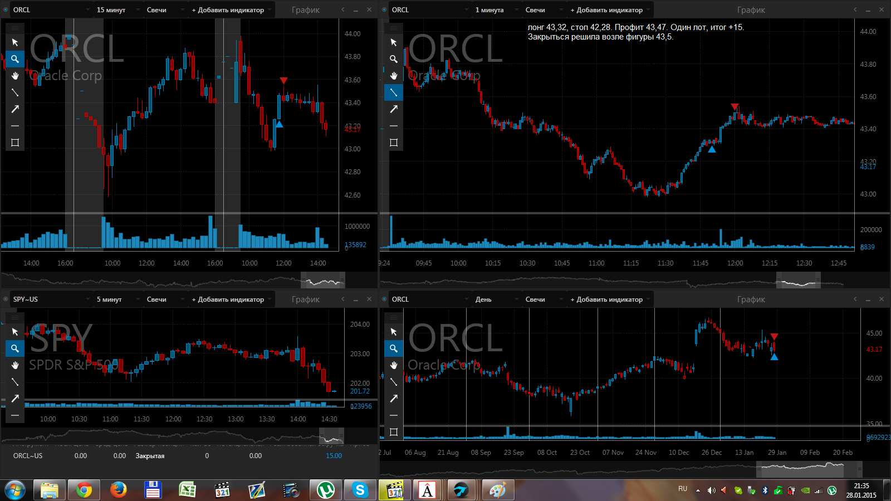Click profit value 15.00 in positions table

pos(334,456)
